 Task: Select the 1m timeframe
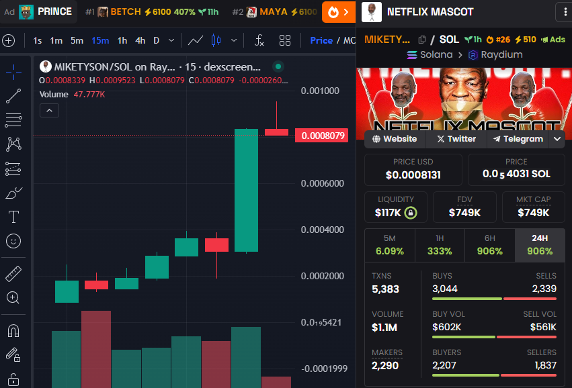click(56, 40)
